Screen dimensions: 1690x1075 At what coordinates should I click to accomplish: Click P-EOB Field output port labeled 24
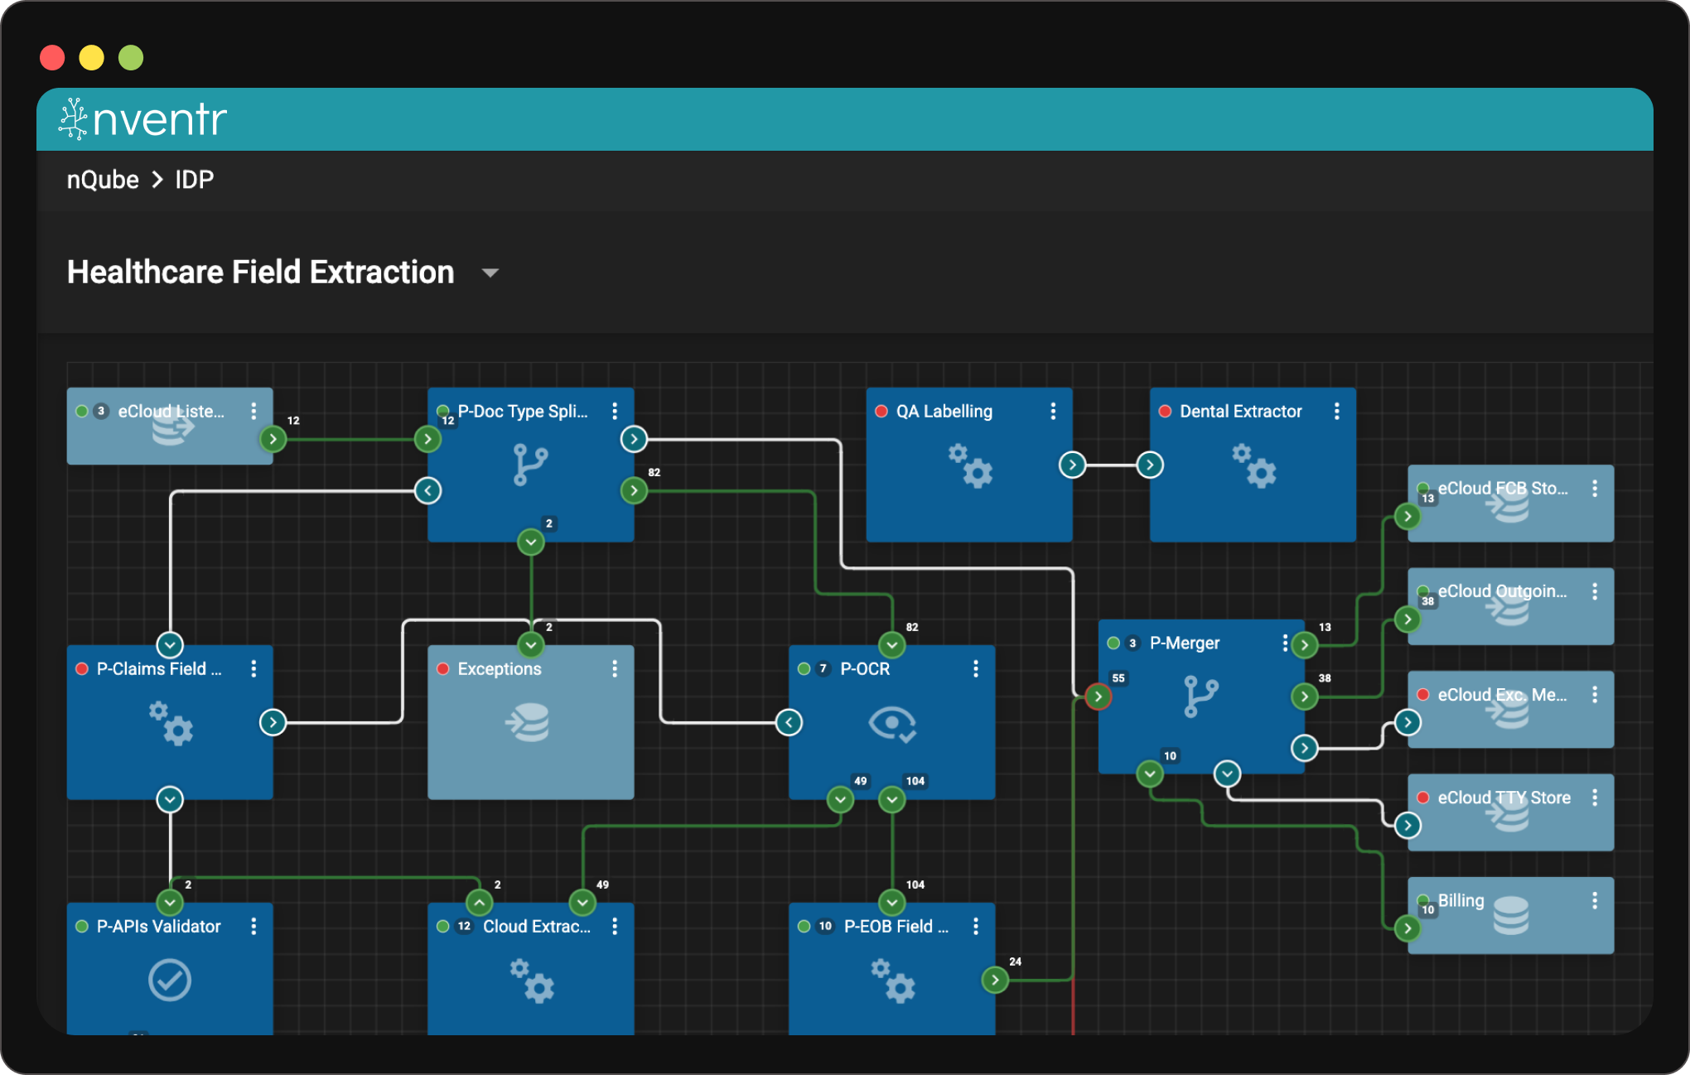[995, 980]
